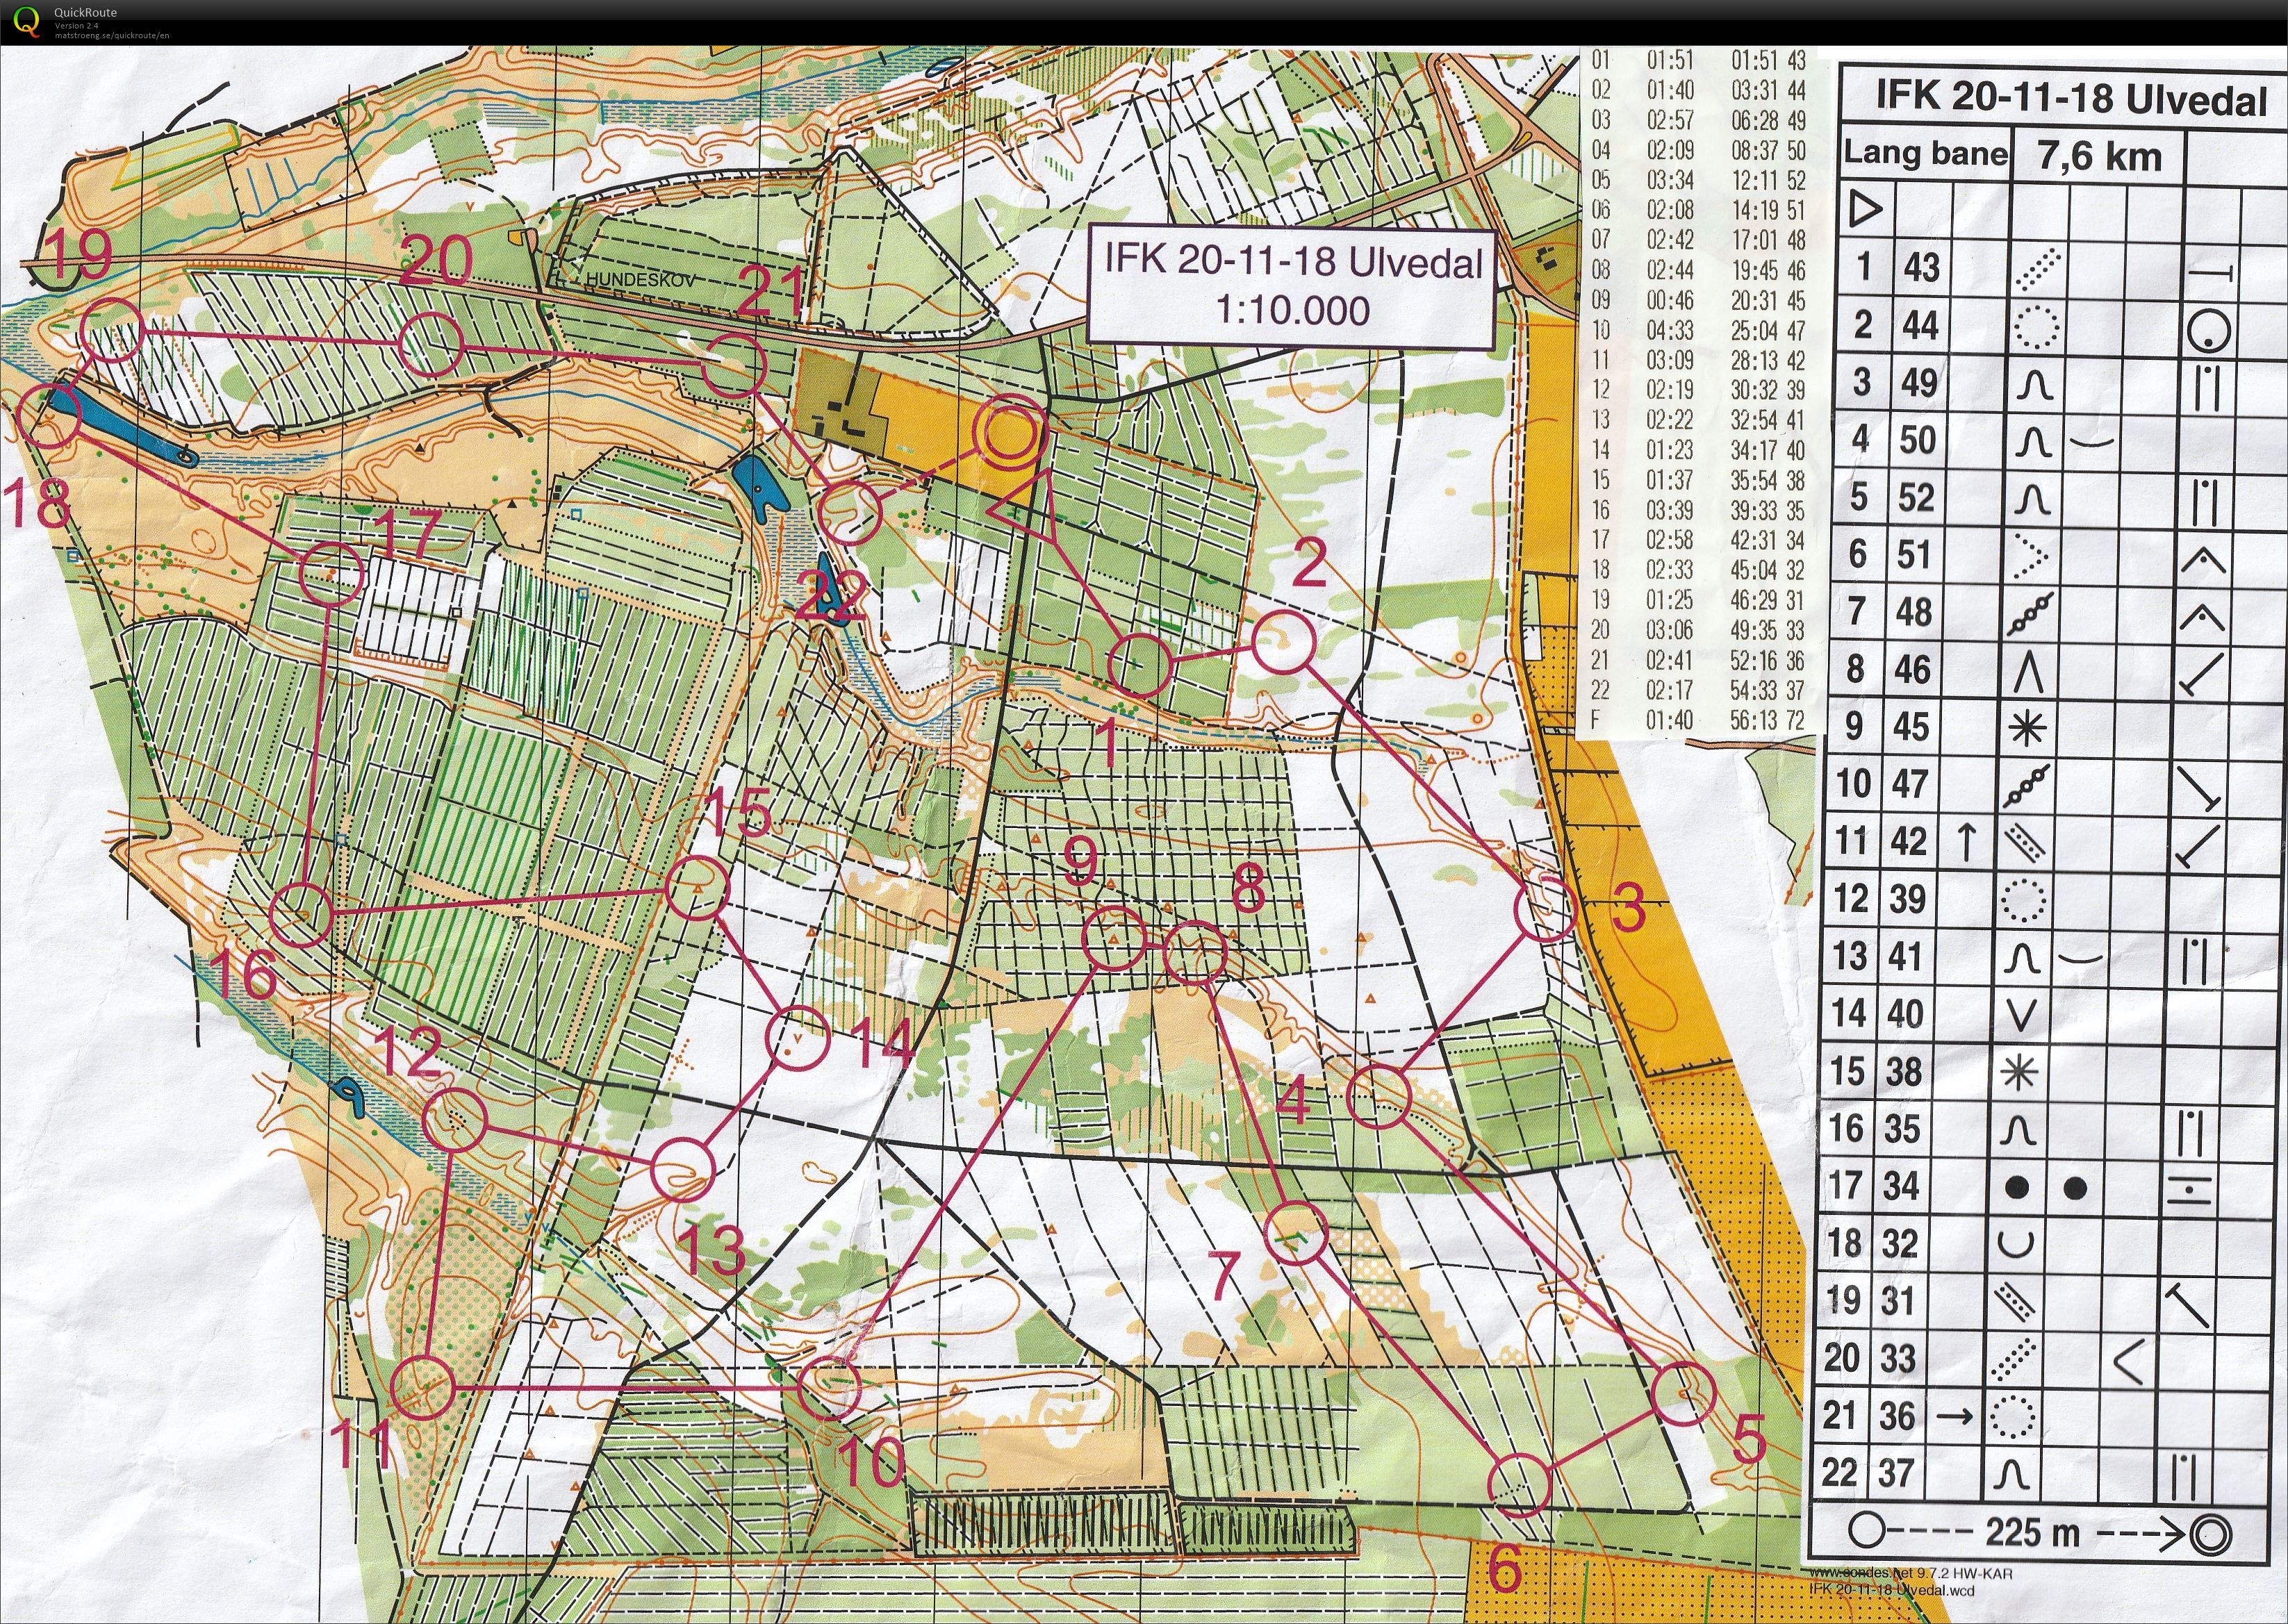2288x1624 pixels.
Task: Select control circle 19 on the map
Action: [x=113, y=329]
